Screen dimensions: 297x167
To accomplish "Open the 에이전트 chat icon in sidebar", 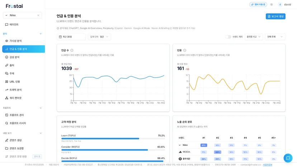I will tap(6, 24).
